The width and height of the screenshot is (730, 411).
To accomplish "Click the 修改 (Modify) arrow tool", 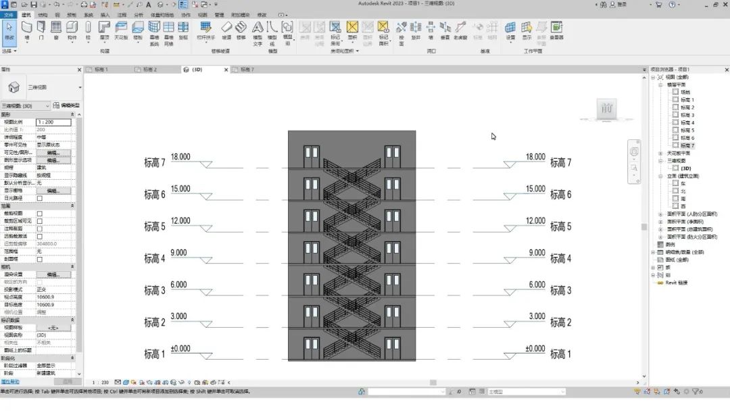I will point(9,30).
